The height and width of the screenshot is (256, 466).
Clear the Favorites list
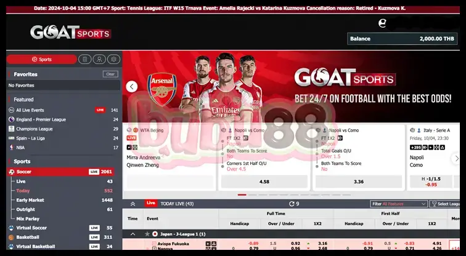110,74
